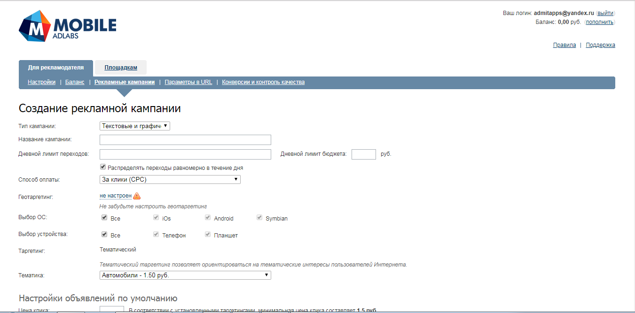Image resolution: width=635 pixels, height=313 pixels.
Task: Click the 'admitapps@yandex.ru' login text
Action: tap(564, 13)
